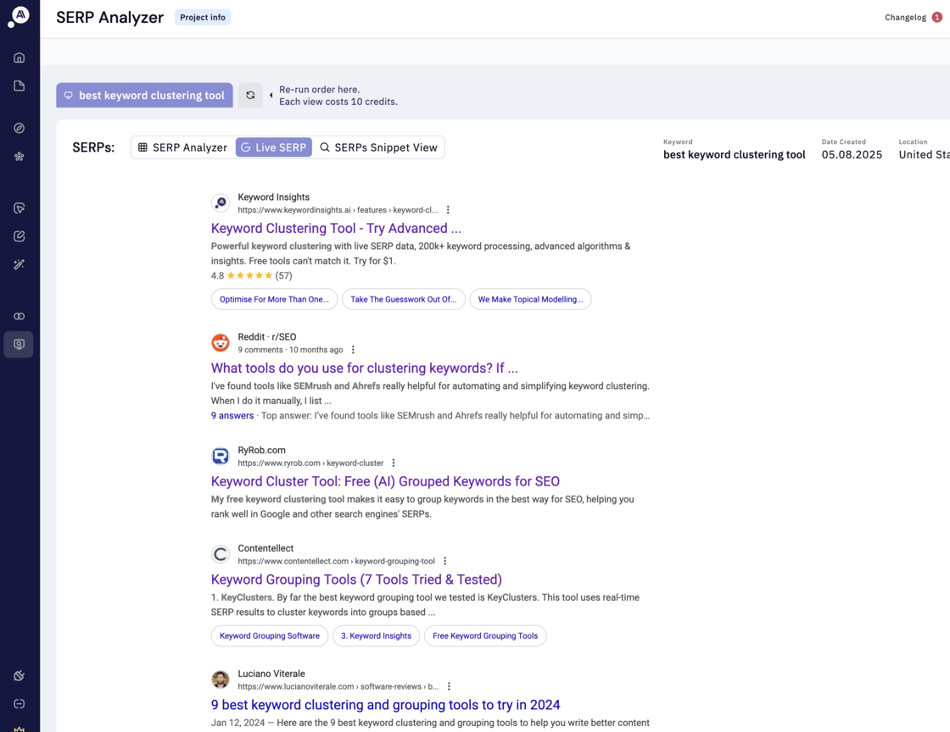Viewport: 950px width, 732px height.
Task: Switch to SERPs Snippet View tab
Action: coord(378,147)
